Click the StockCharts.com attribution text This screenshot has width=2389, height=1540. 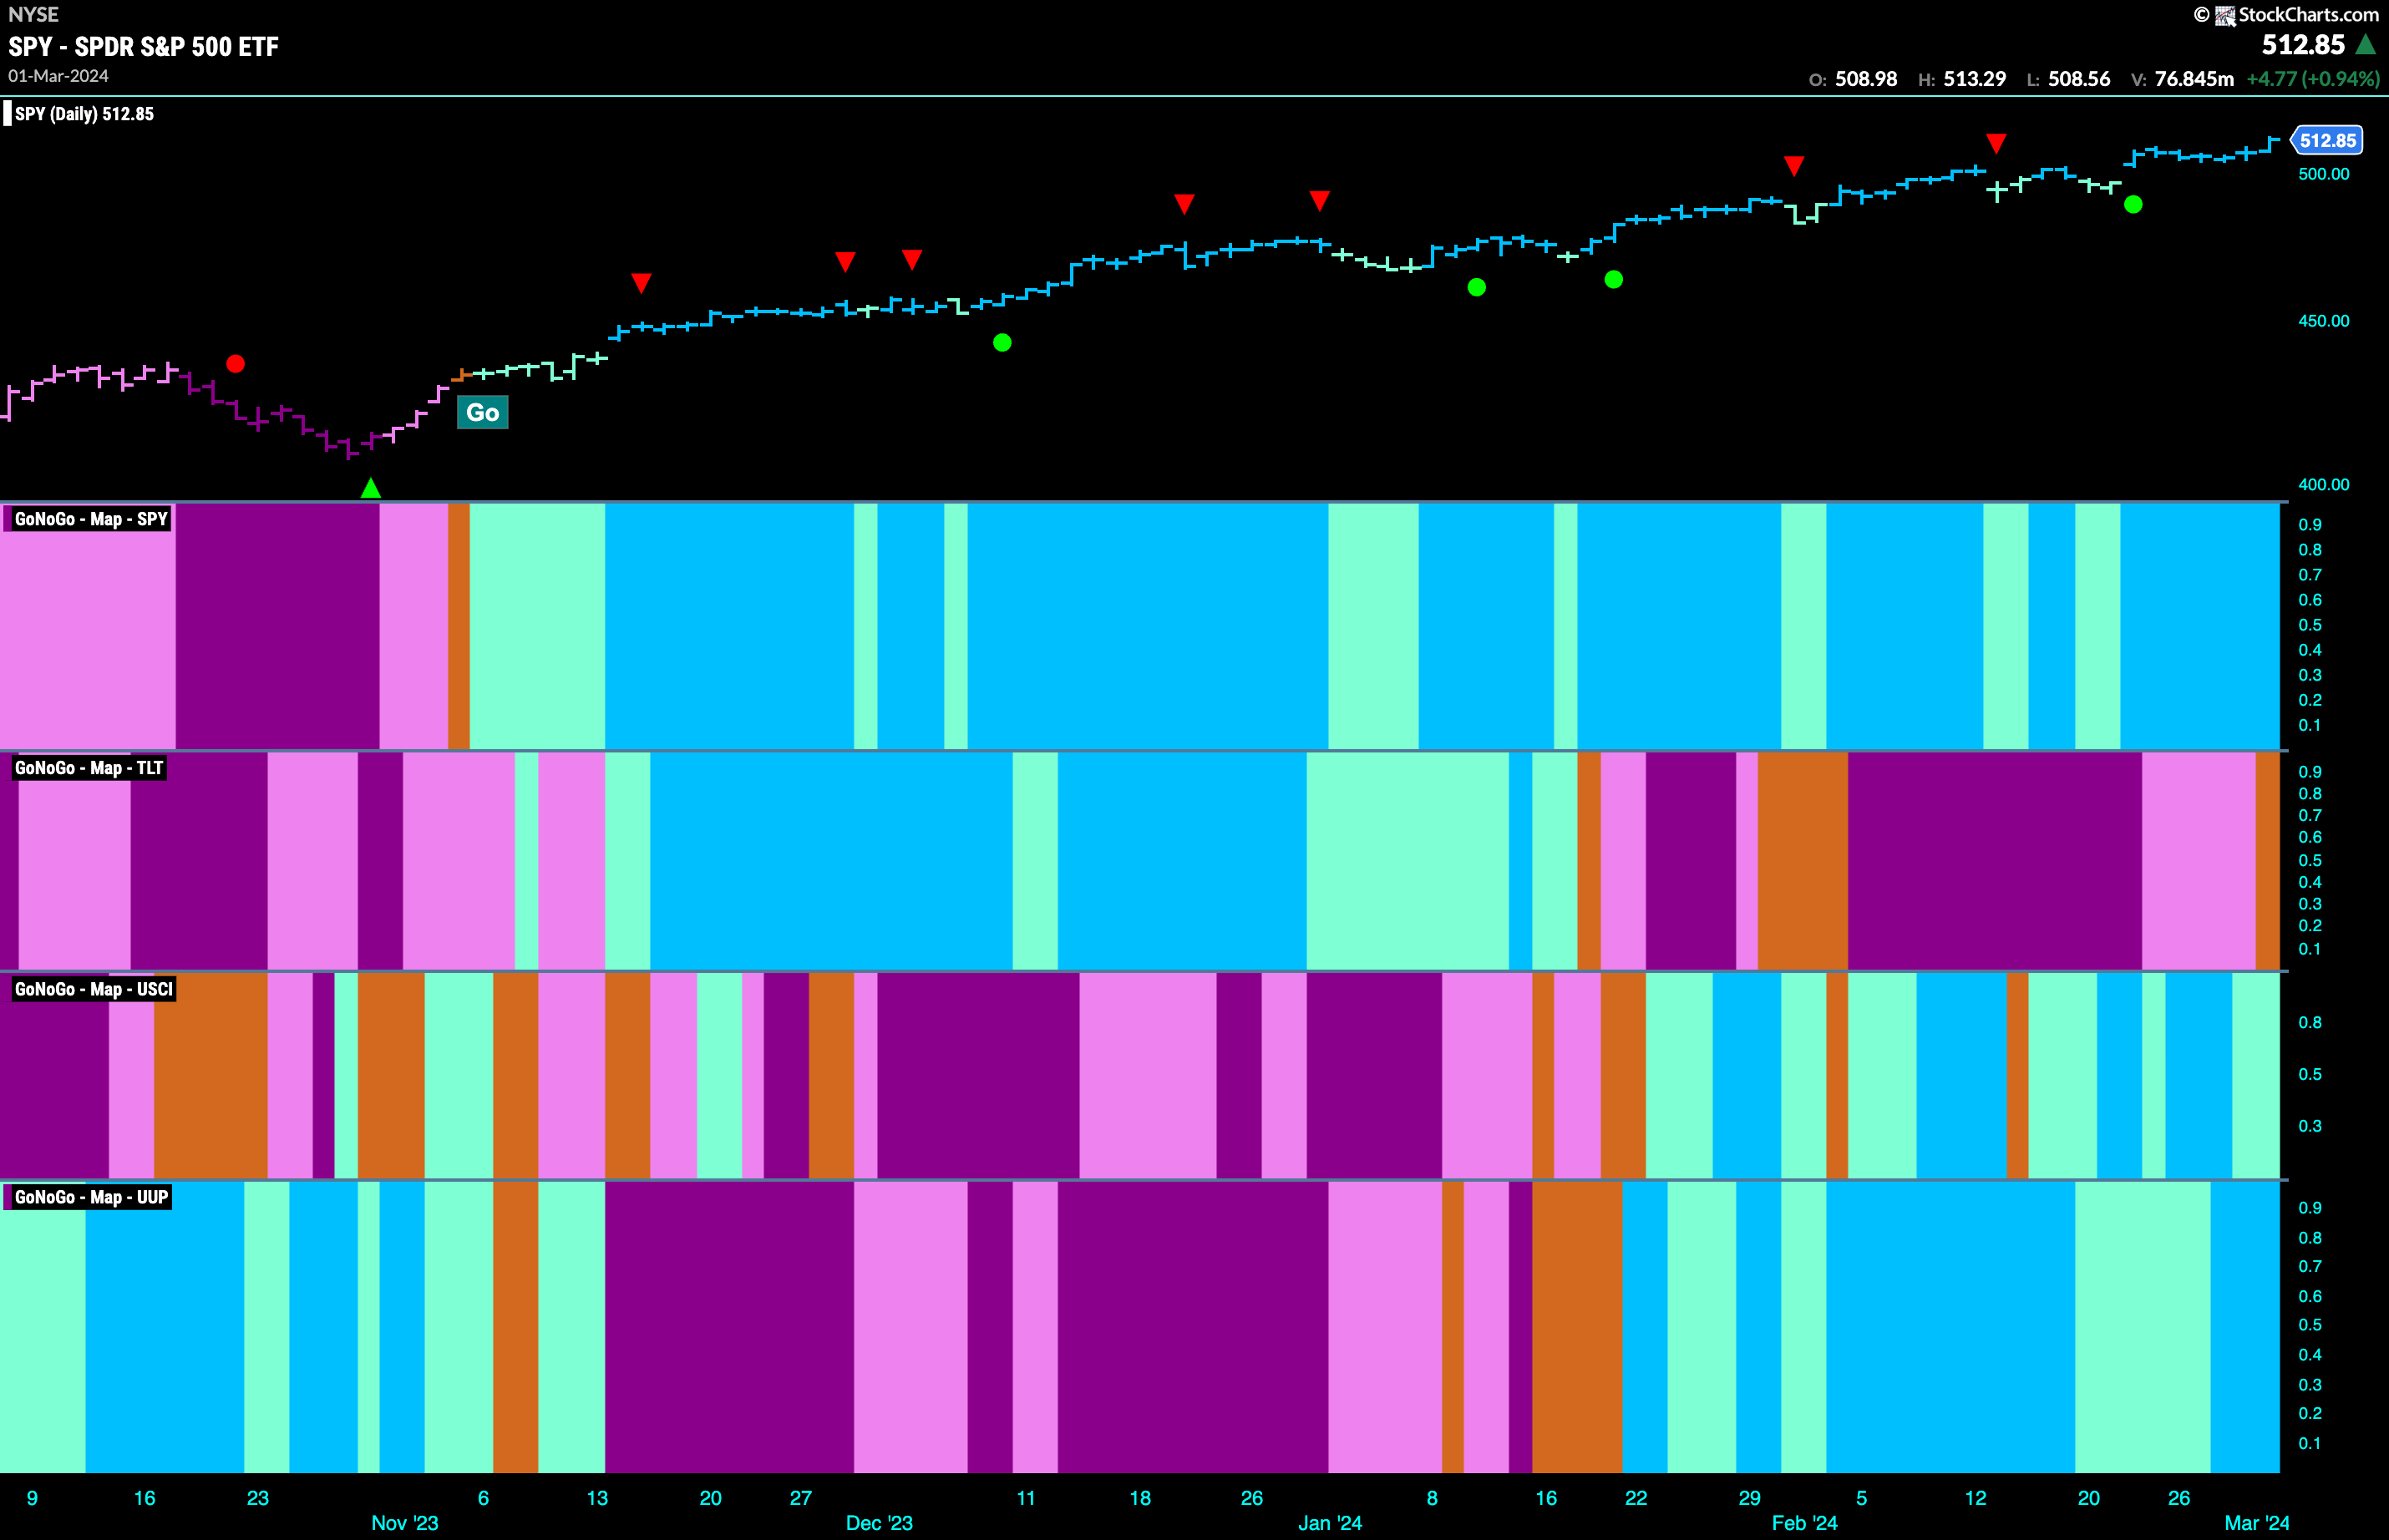2308,15
